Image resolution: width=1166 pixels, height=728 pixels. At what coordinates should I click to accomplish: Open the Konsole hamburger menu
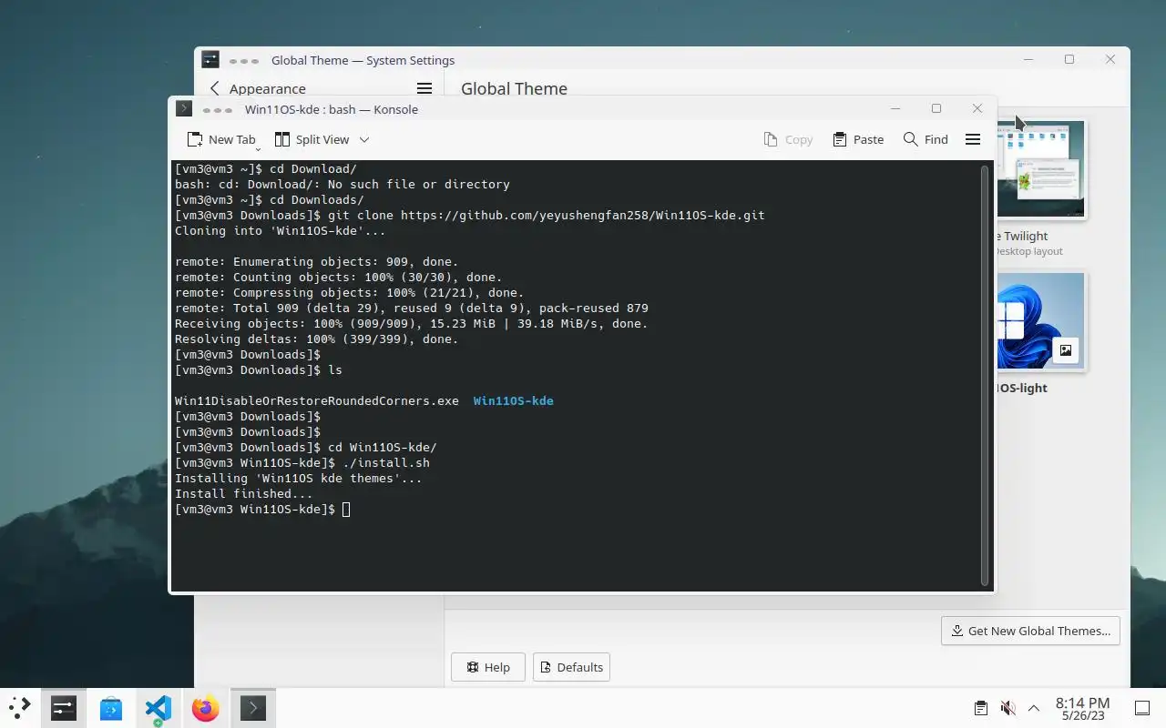point(973,139)
